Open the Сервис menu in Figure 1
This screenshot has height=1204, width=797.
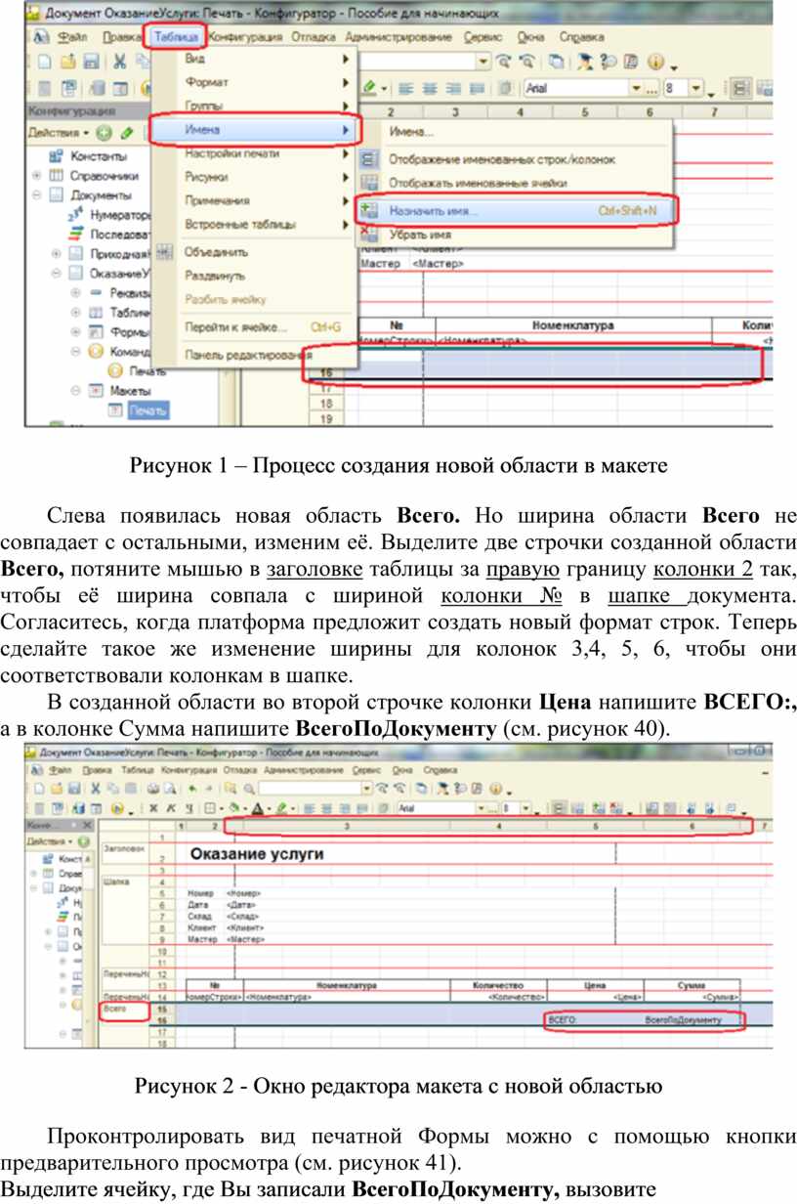click(x=483, y=37)
